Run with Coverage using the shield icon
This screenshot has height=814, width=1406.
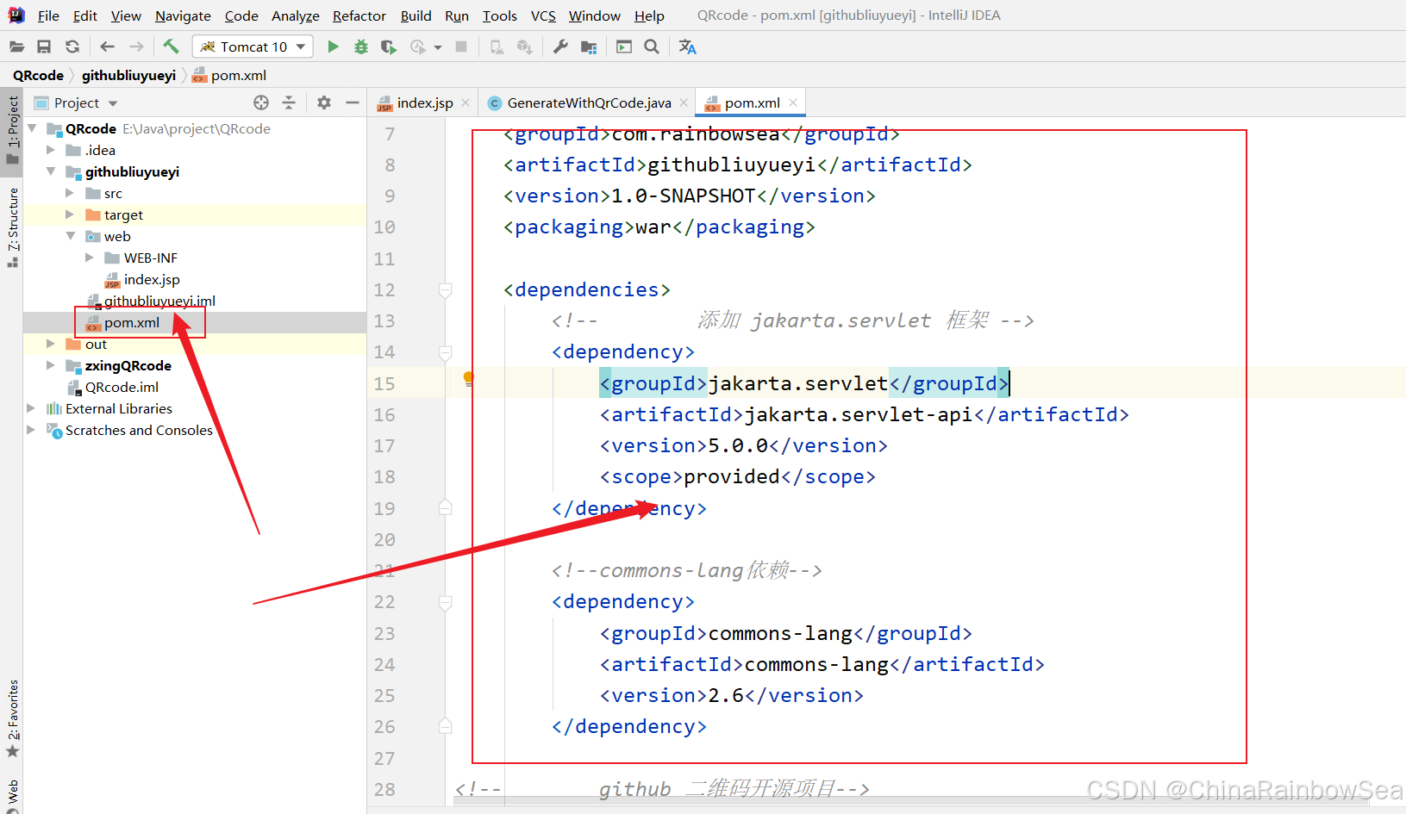[389, 47]
